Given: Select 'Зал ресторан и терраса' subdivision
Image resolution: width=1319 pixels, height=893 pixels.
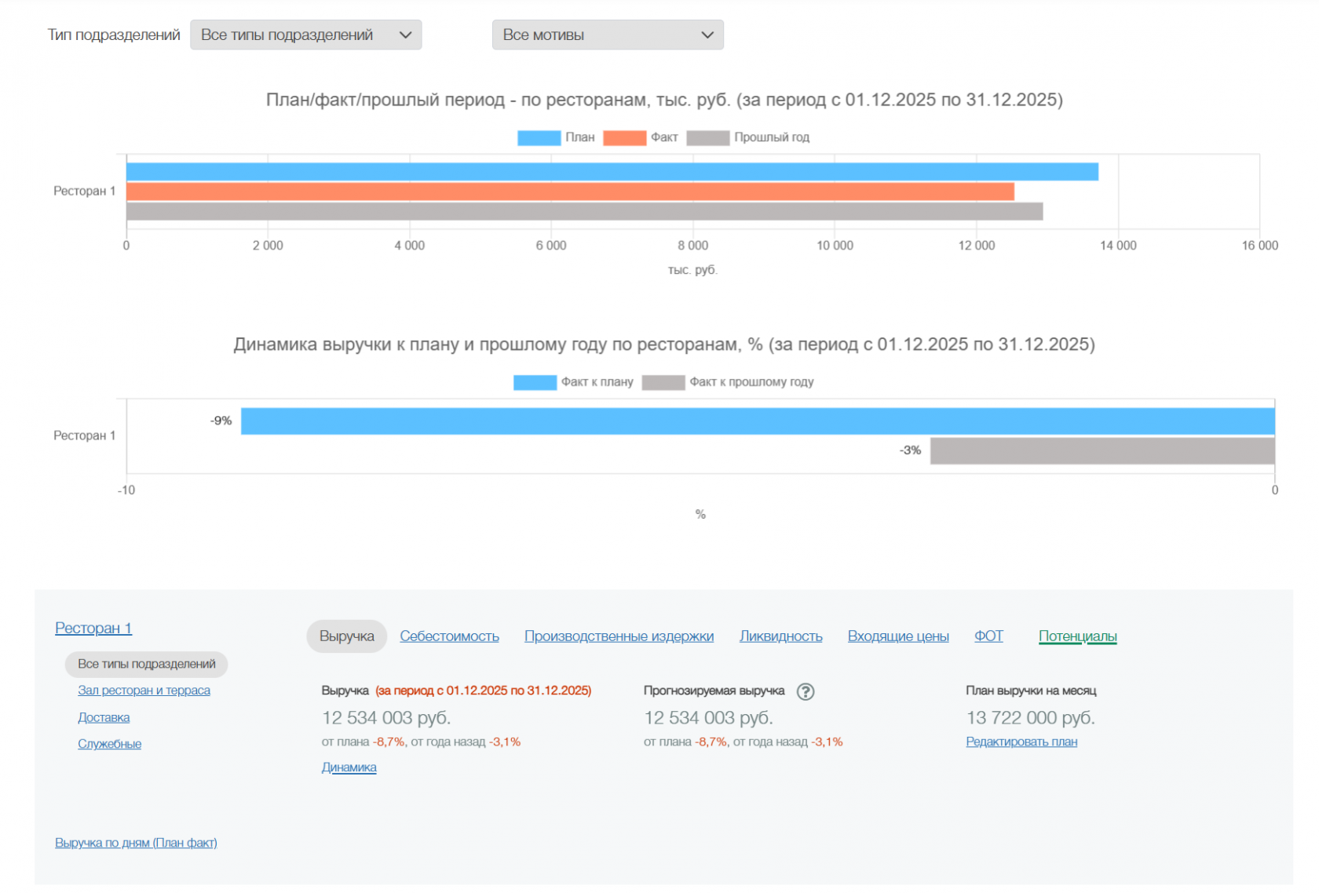Looking at the screenshot, I should pos(144,691).
